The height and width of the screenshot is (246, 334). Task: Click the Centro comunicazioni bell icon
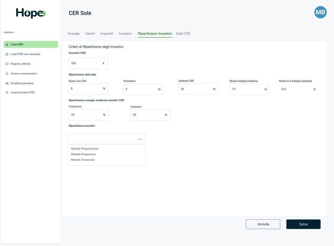pos(7,74)
